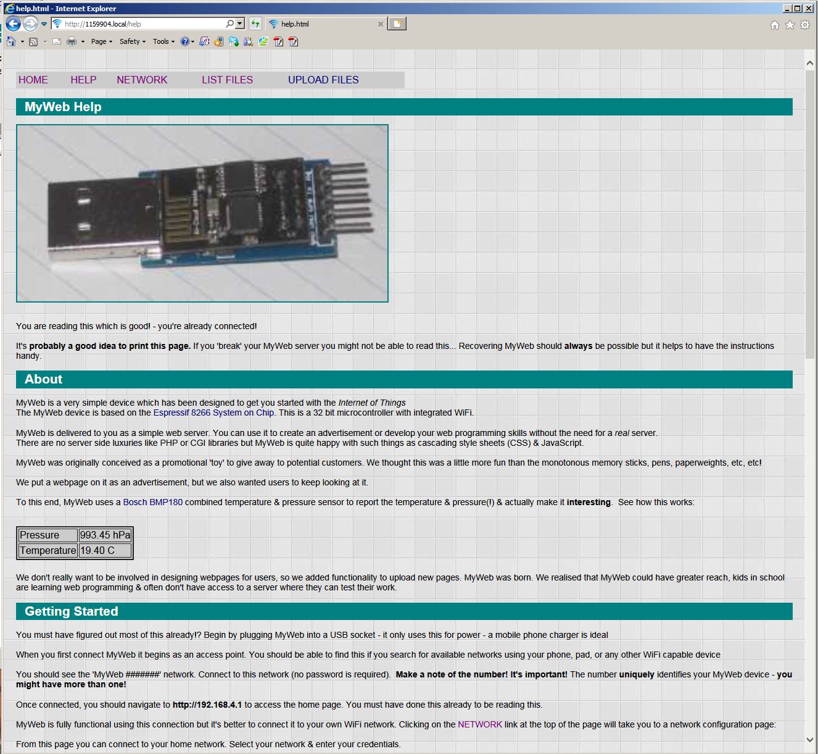Click the search magnifier in address bar
Image resolution: width=818 pixels, height=754 pixels.
(x=229, y=24)
